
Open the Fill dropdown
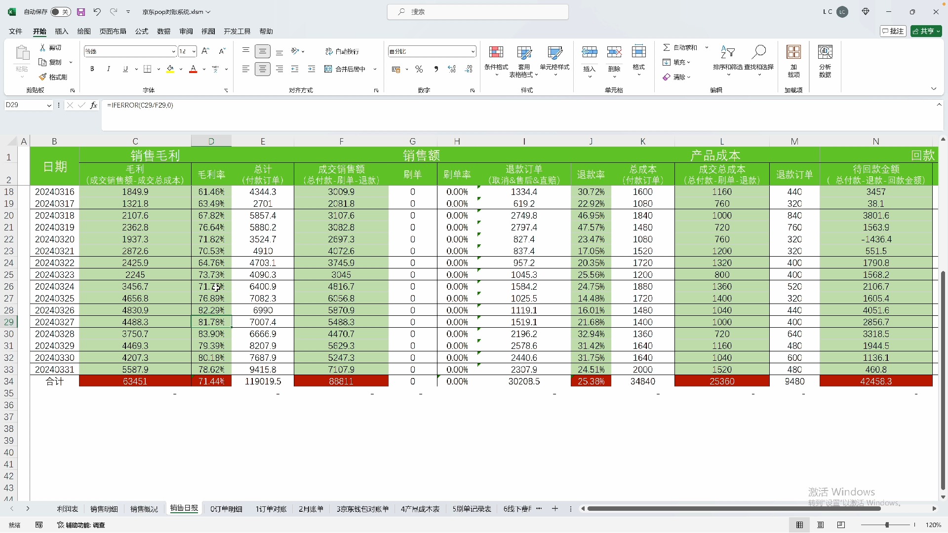coord(676,62)
